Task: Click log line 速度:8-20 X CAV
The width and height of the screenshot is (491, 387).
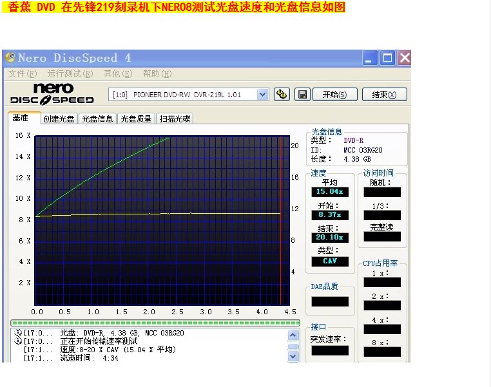Action: click(118, 350)
